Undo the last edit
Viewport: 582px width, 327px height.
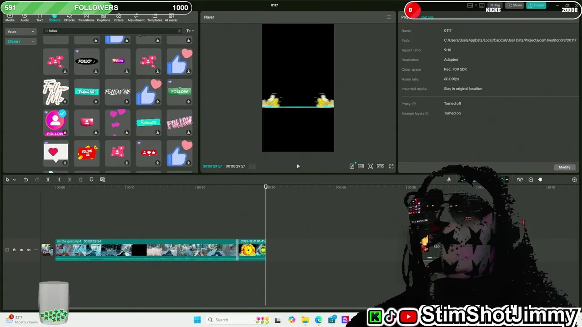[x=26, y=179]
